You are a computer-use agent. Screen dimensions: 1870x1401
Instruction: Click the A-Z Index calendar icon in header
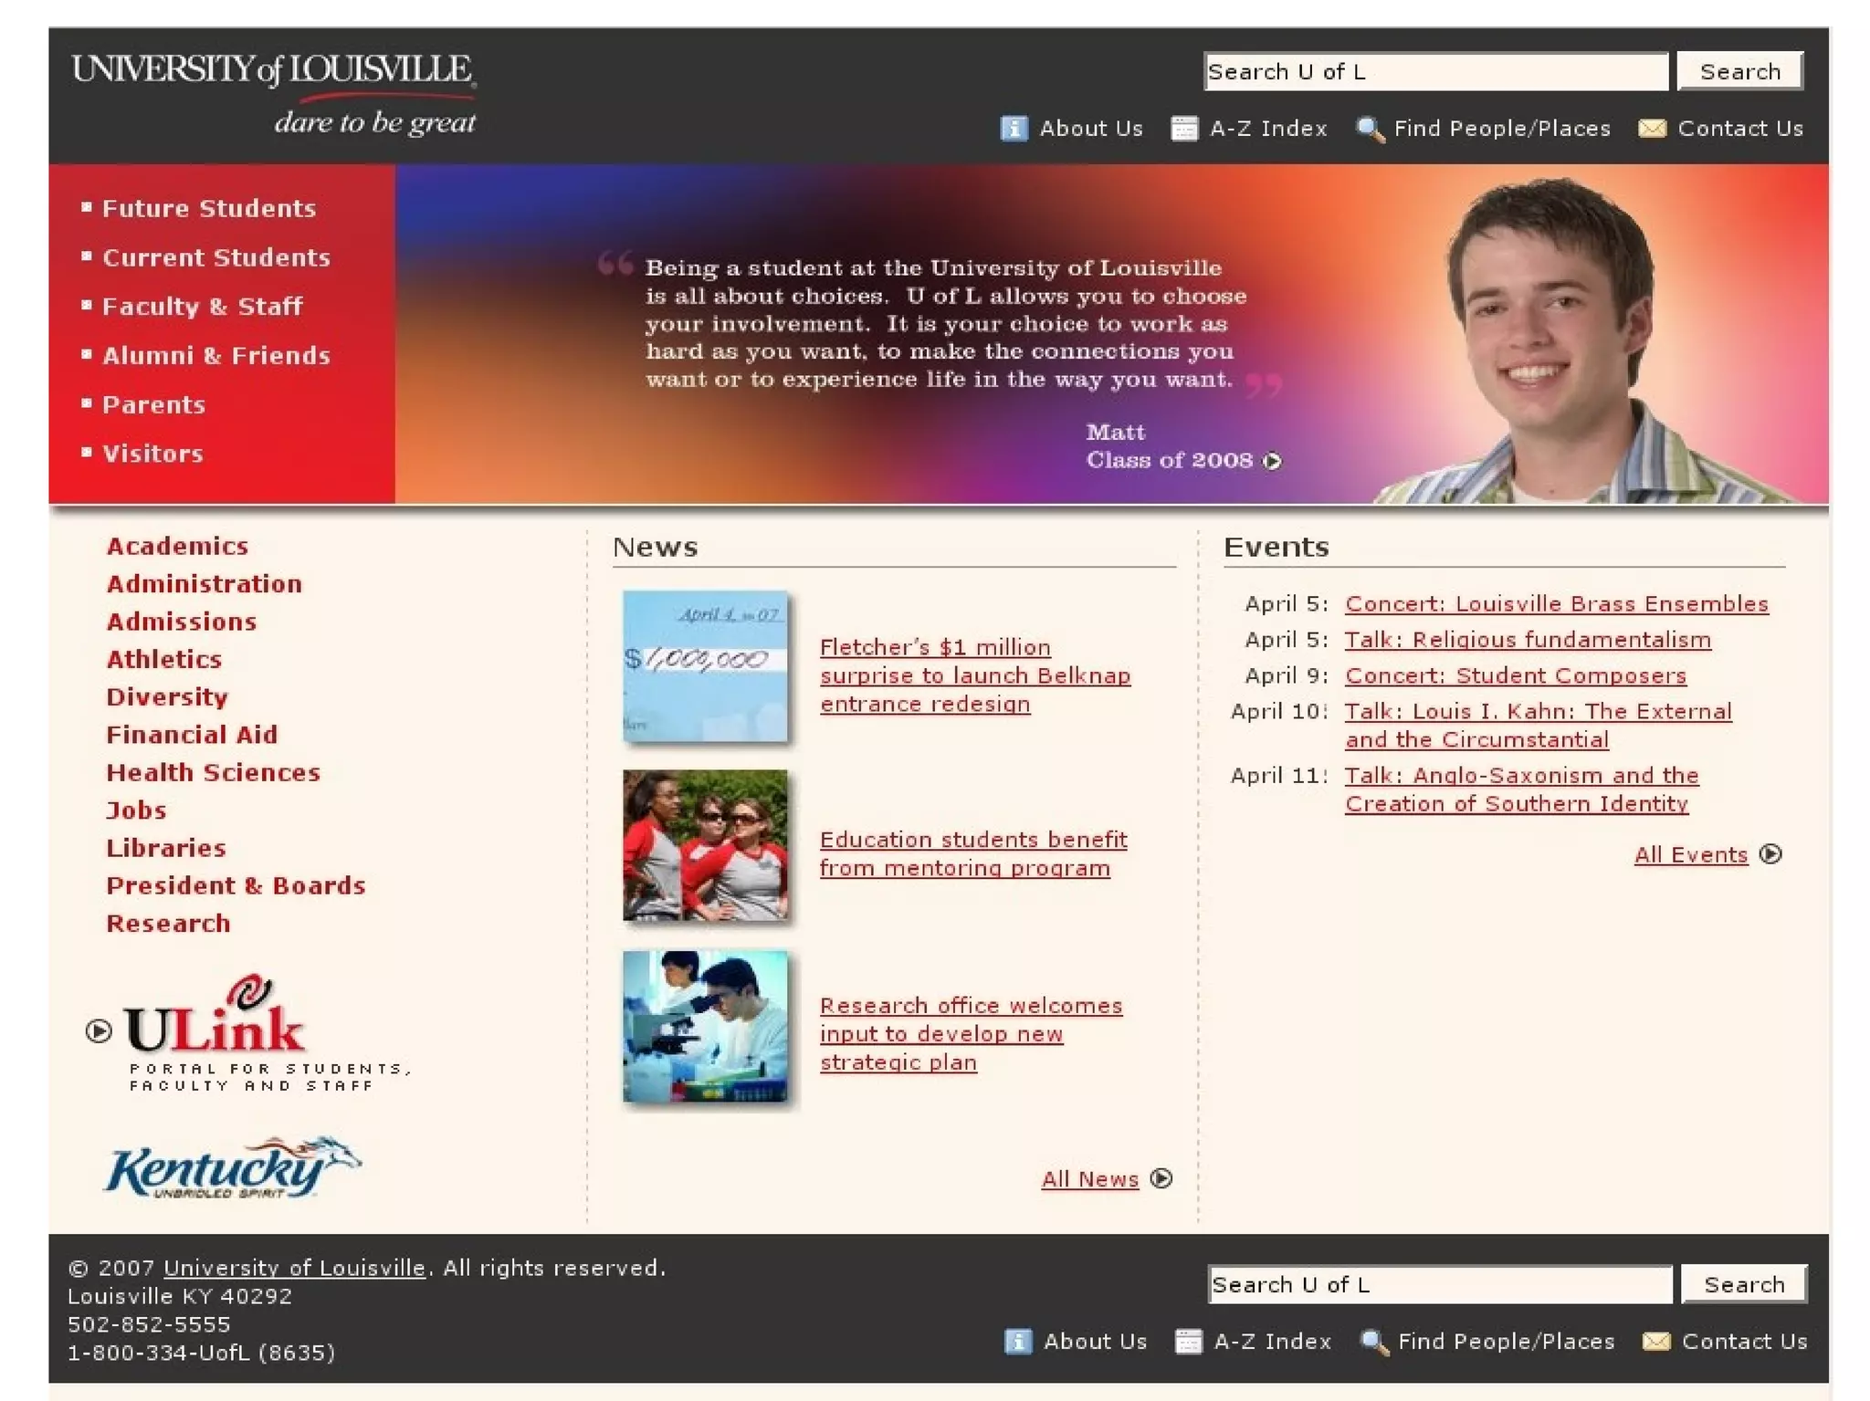1183,129
